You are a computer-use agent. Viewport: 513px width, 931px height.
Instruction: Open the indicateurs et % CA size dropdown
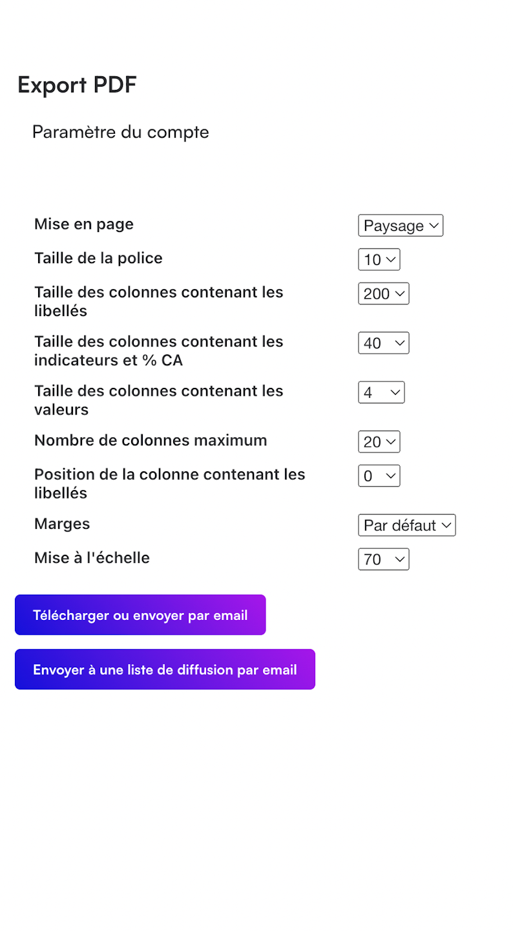(x=384, y=343)
